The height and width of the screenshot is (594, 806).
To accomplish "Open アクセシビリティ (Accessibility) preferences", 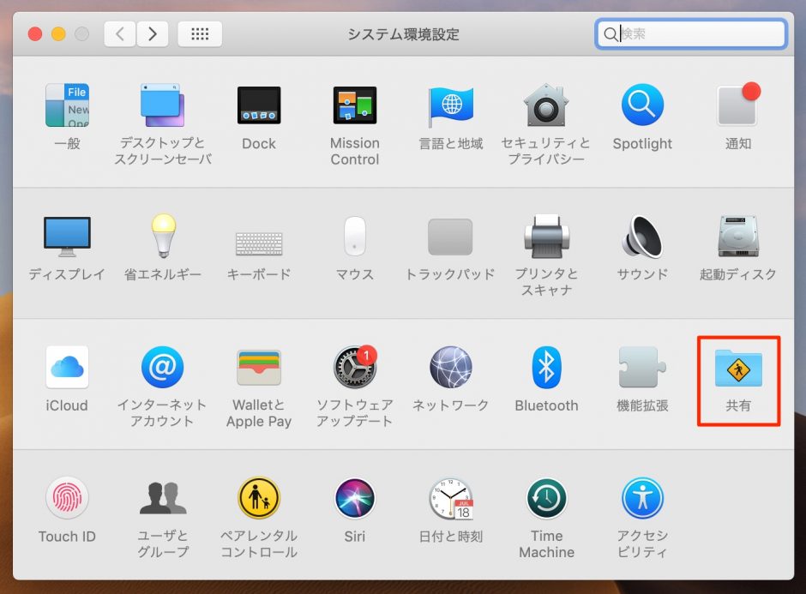I will [x=642, y=500].
